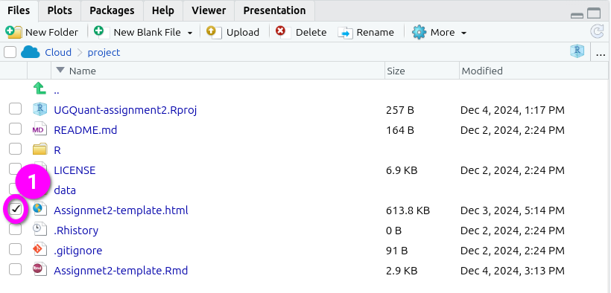Open the Assignmet2-template.Rmd file link
The image size is (611, 293).
point(121,271)
